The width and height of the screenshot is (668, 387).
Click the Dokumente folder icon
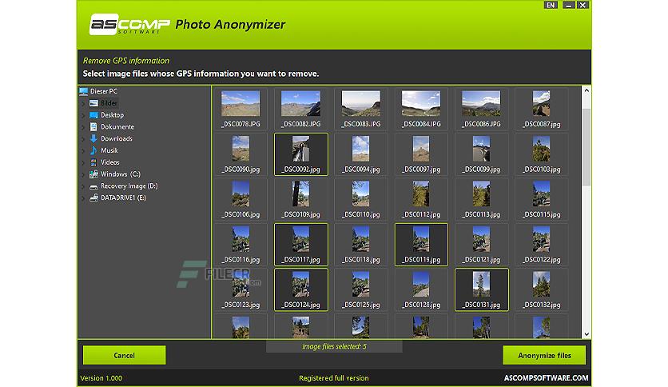tap(93, 126)
